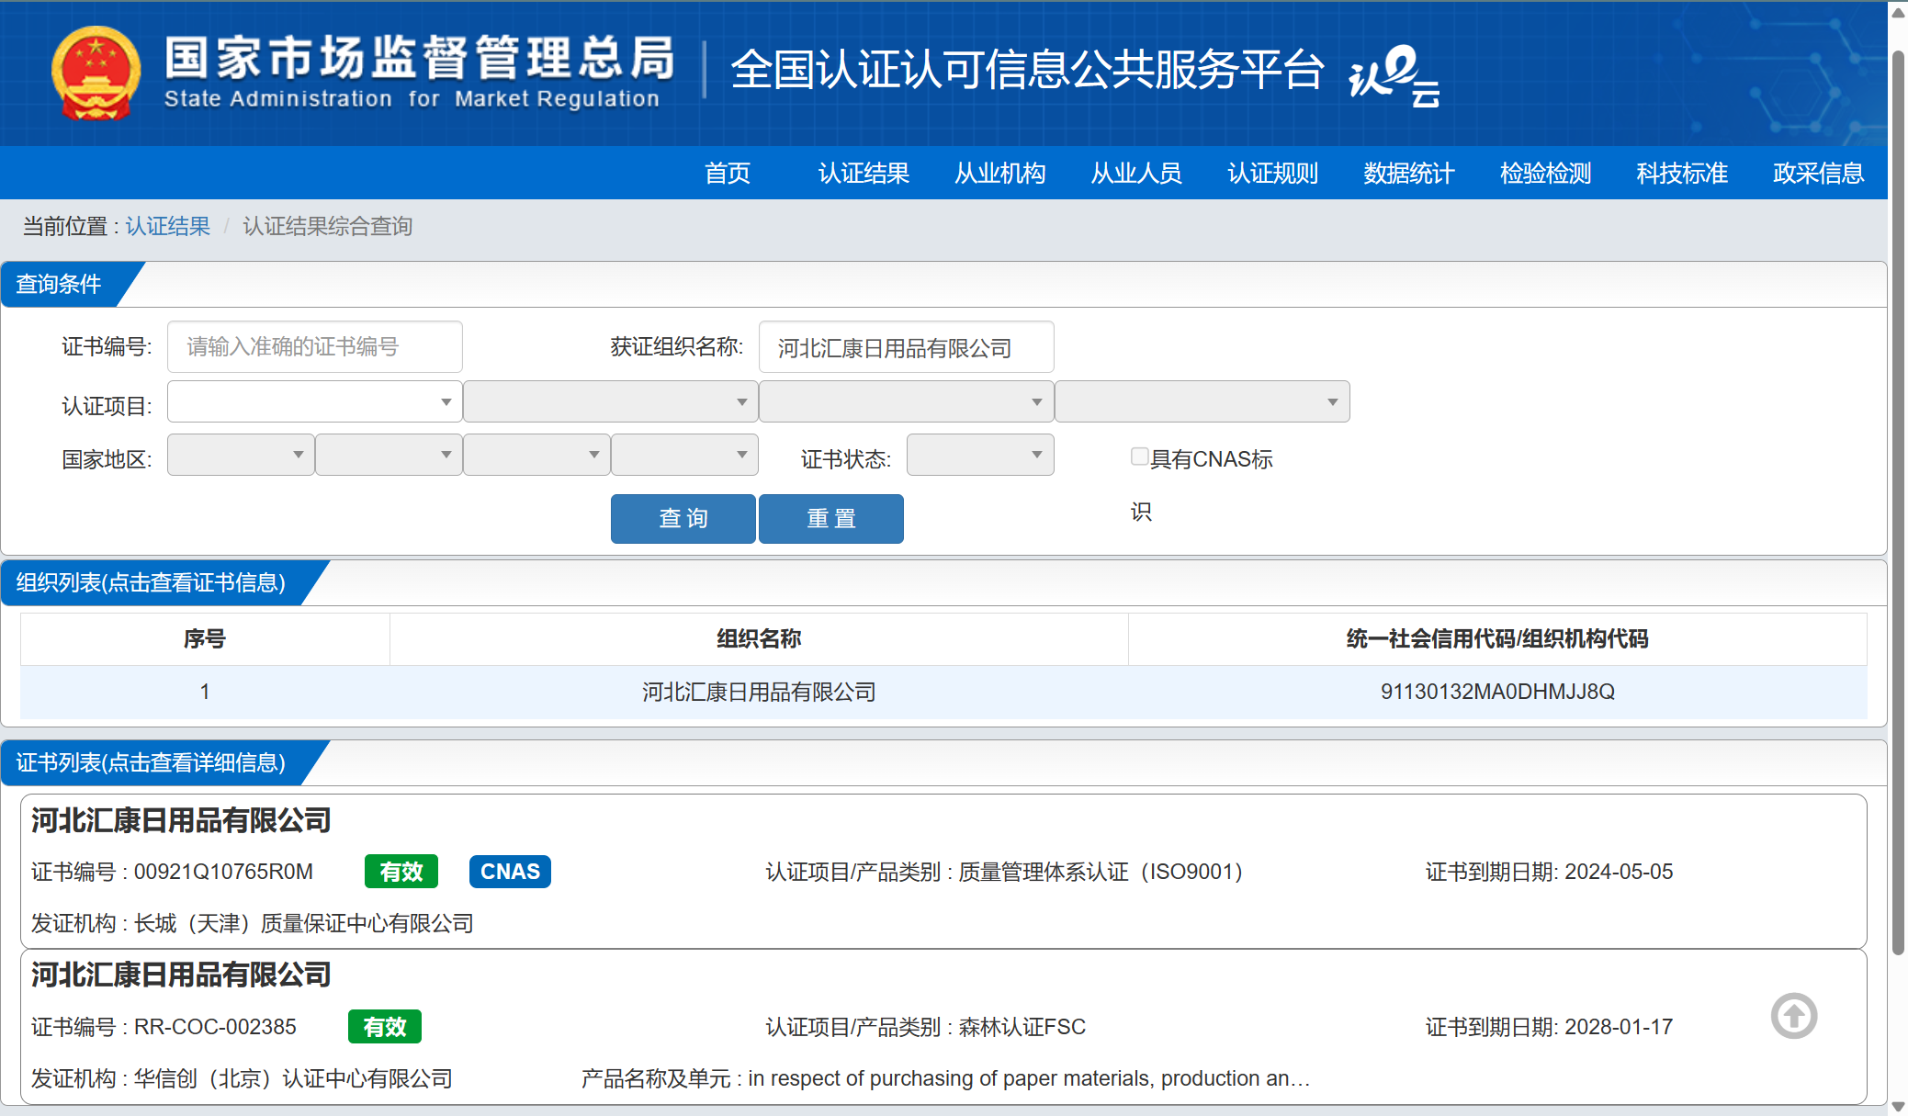The height and width of the screenshot is (1116, 1908).
Task: Click the 组织名称 column header
Action: 759,638
